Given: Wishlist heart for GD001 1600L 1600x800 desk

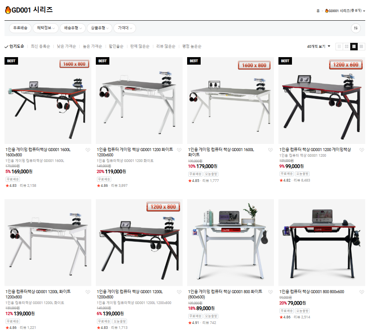Looking at the screenshot, I should [x=88, y=150].
